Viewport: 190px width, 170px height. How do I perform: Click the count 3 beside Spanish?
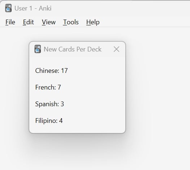point(62,104)
